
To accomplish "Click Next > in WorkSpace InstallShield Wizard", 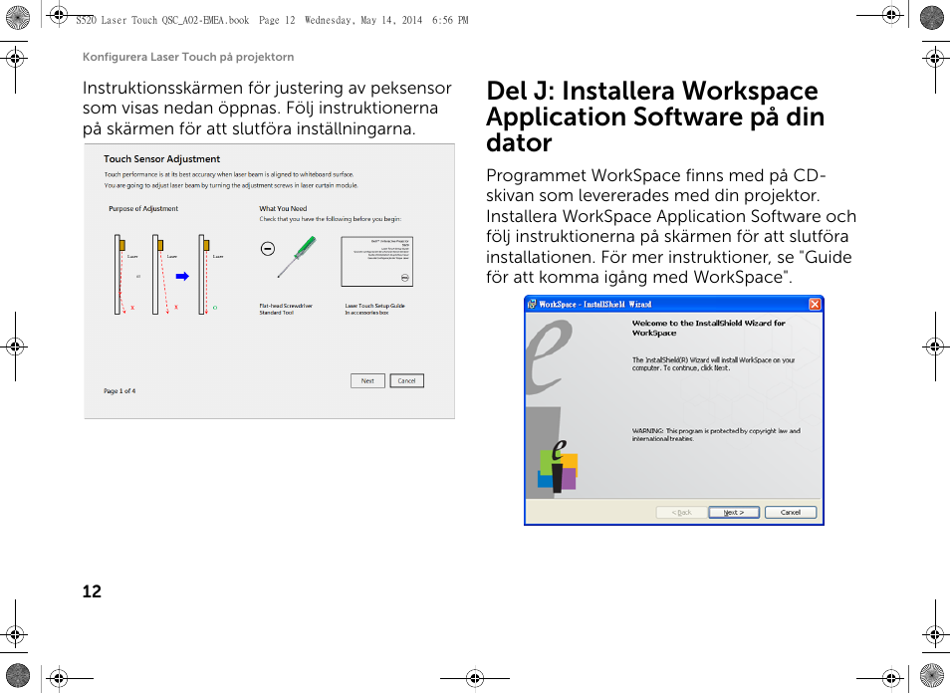I will click(734, 513).
